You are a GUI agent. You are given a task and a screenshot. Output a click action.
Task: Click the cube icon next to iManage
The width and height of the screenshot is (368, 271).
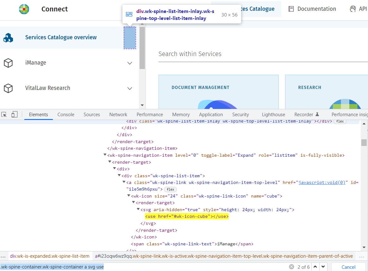8,63
